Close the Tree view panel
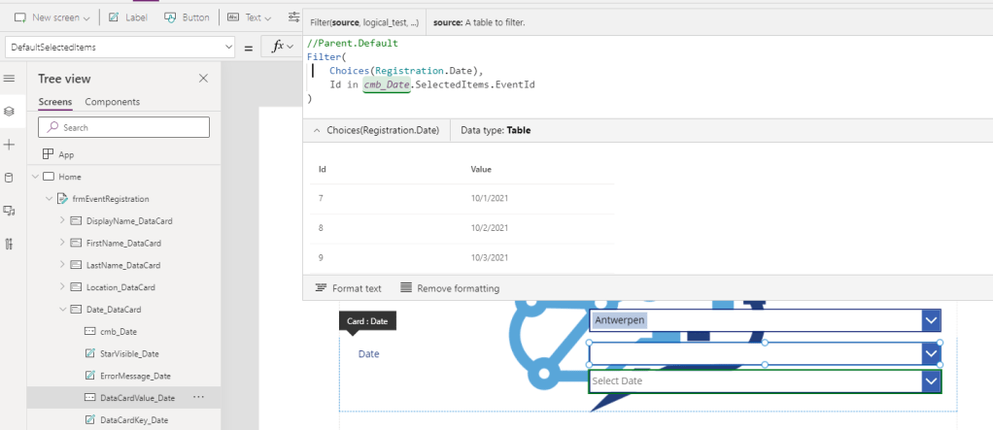Screen dimensions: 993x430 pyautogui.click(x=203, y=79)
